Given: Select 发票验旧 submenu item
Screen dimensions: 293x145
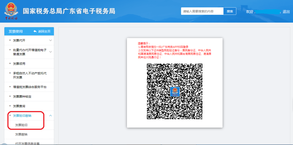Looking at the screenshot, I should (21, 125).
